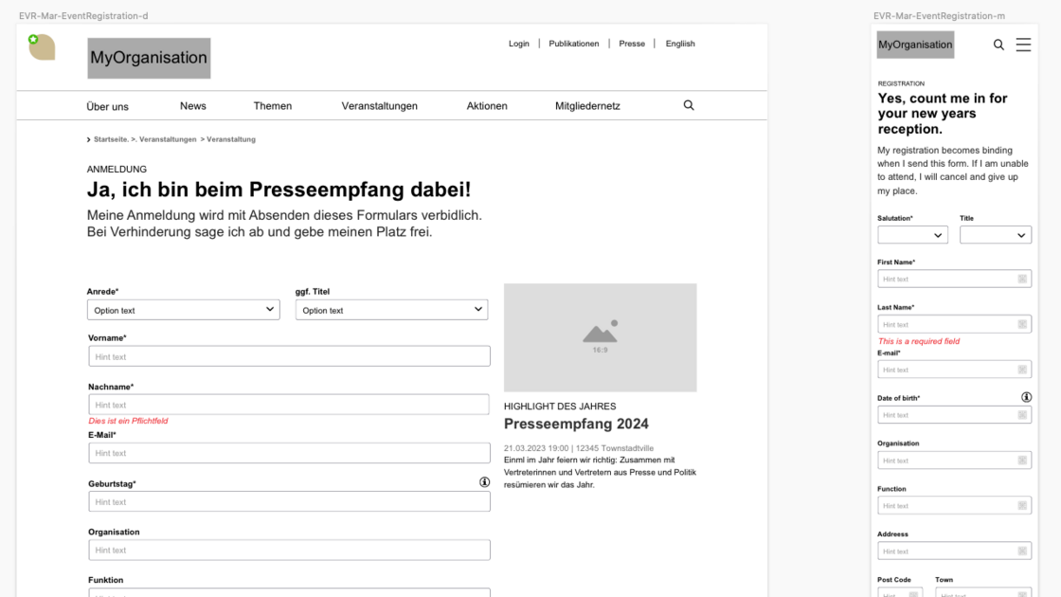
Task: Click the Addreess field clear icon
Action: coord(1022,551)
